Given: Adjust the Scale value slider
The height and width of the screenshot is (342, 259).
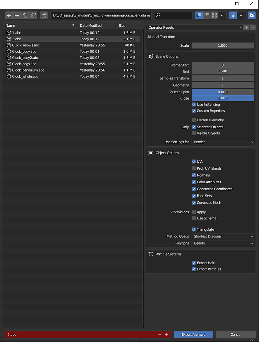Looking at the screenshot, I should tap(223, 45).
